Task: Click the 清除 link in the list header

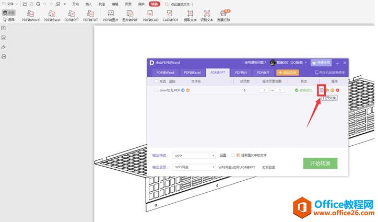Action: tap(172, 81)
